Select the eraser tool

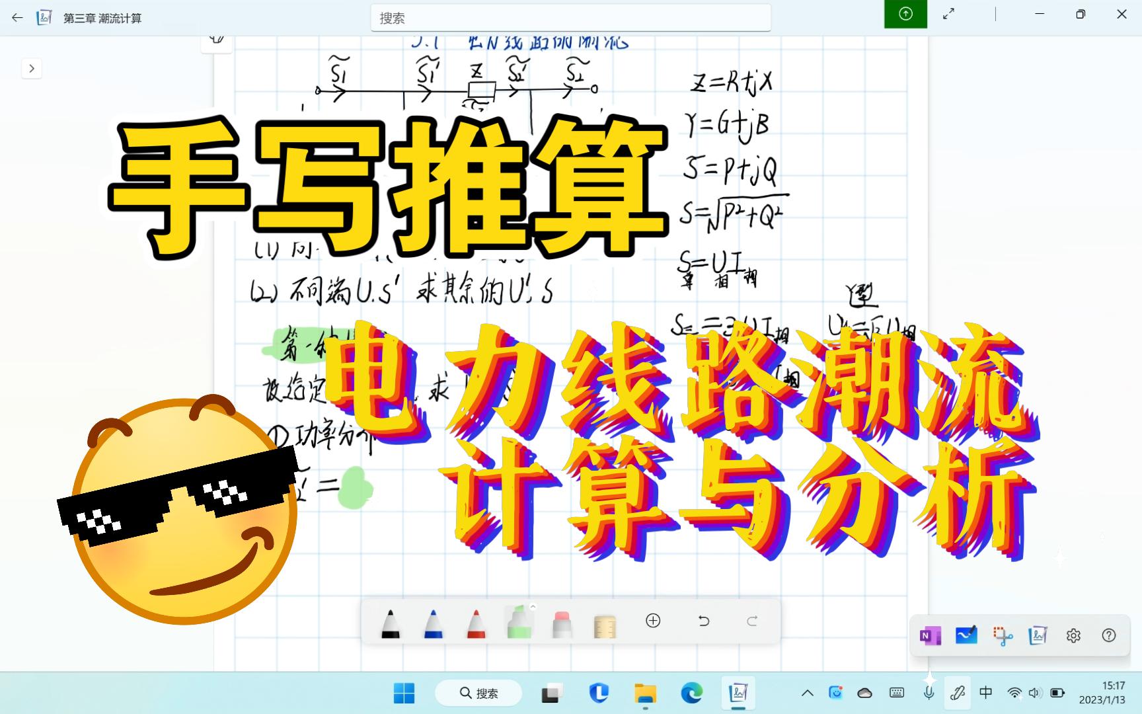click(561, 621)
